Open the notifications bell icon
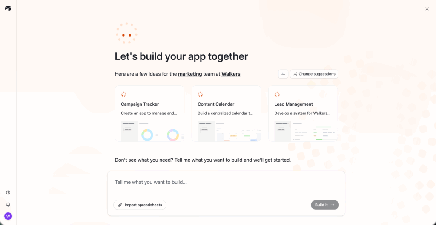436x225 pixels. 8,204
